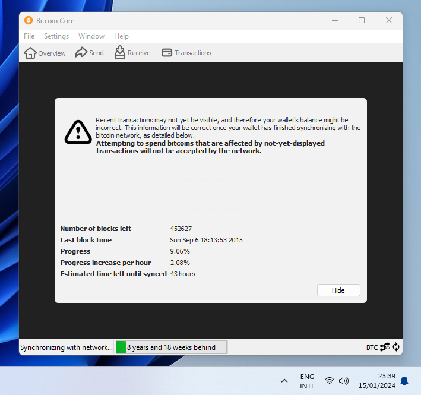This screenshot has width=421, height=395.
Task: Click the estimated time '43 hours'
Action: click(x=182, y=274)
